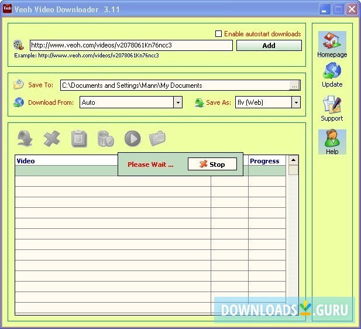Click the open folder toolbar icon
The width and height of the screenshot is (361, 329).
(157, 138)
